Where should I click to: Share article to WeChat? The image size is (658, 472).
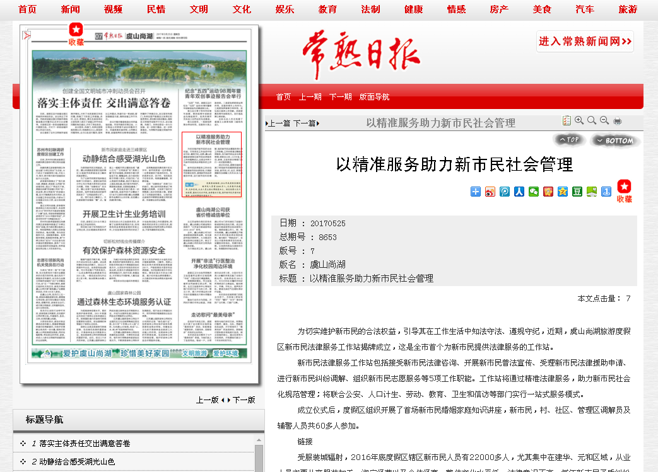tap(534, 192)
